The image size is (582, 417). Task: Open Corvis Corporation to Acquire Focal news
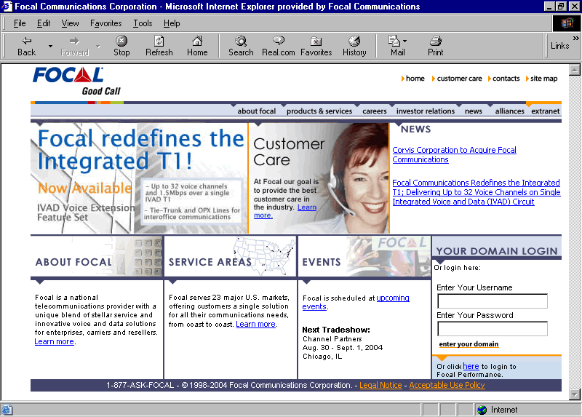click(x=454, y=155)
